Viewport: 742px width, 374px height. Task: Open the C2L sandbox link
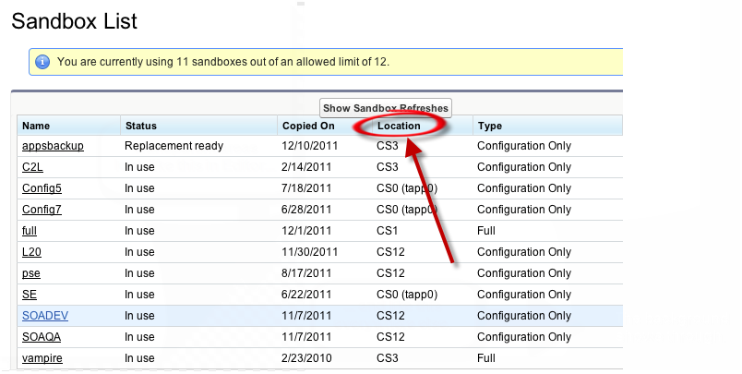[x=34, y=167]
